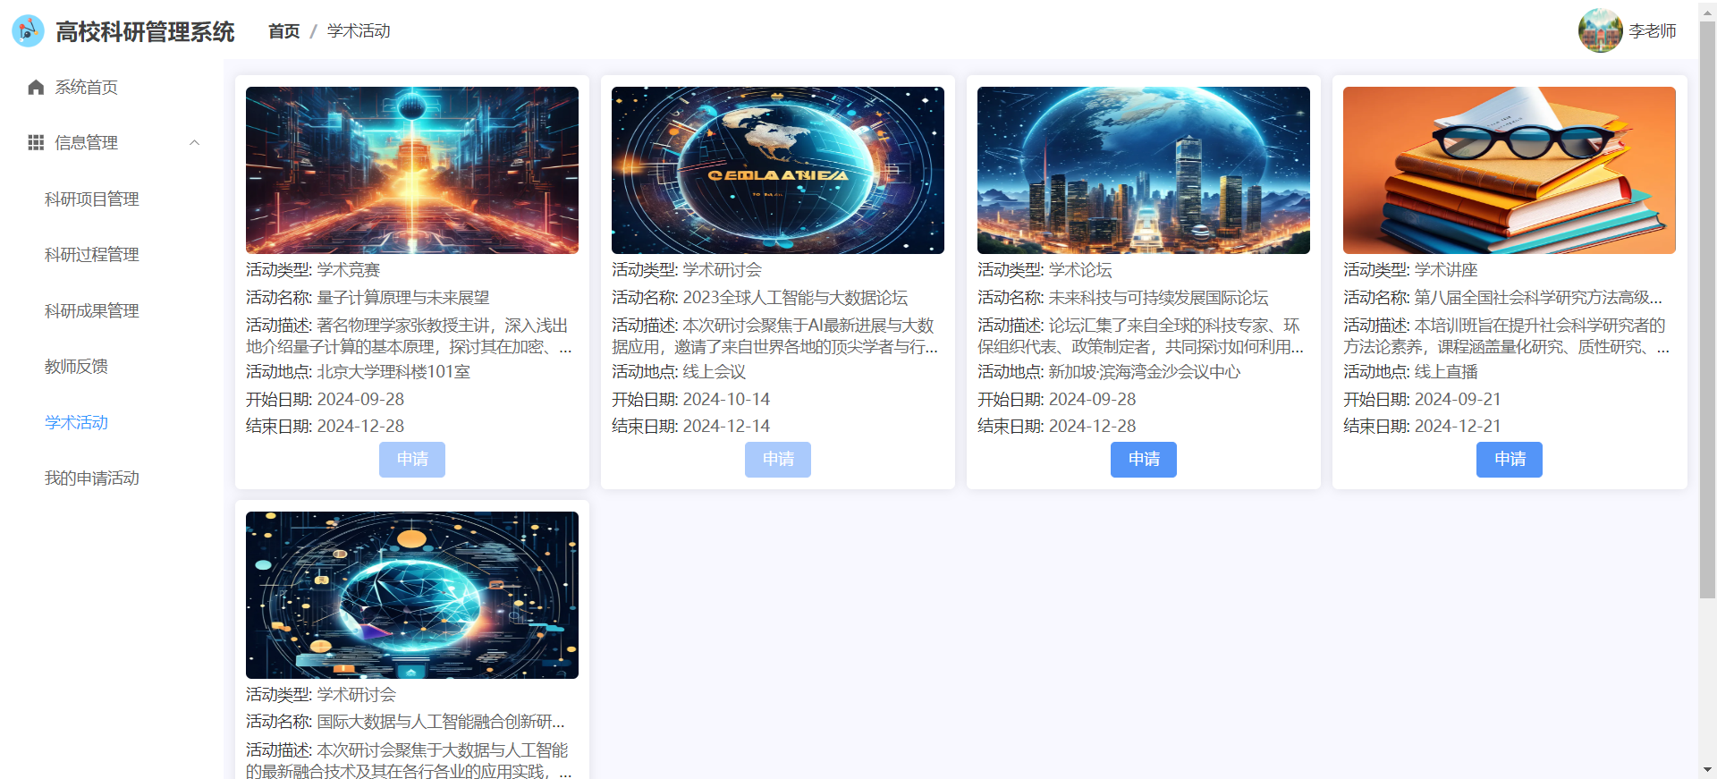
Task: Click the 首页 breadcrumb link
Action: click(x=283, y=31)
